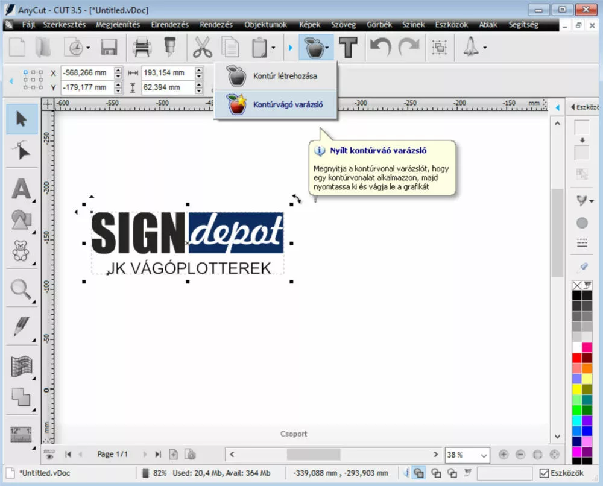Select Kontúr létrehozása option

(x=285, y=76)
